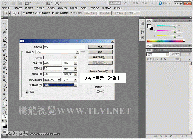Select the Lasso tool
Screen dimensions: 193x139
pyautogui.click(x=4, y=32)
